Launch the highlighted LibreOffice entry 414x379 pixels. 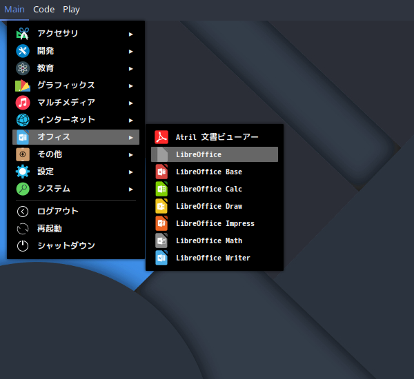(x=215, y=154)
